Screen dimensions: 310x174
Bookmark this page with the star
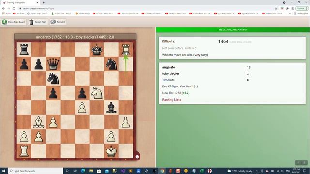[x=276, y=9]
